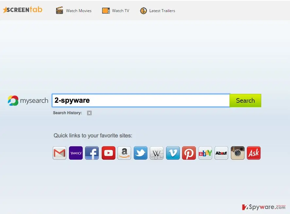Click the clapperboard icon beside Watch Movies
The height and width of the screenshot is (214, 290).
point(60,10)
